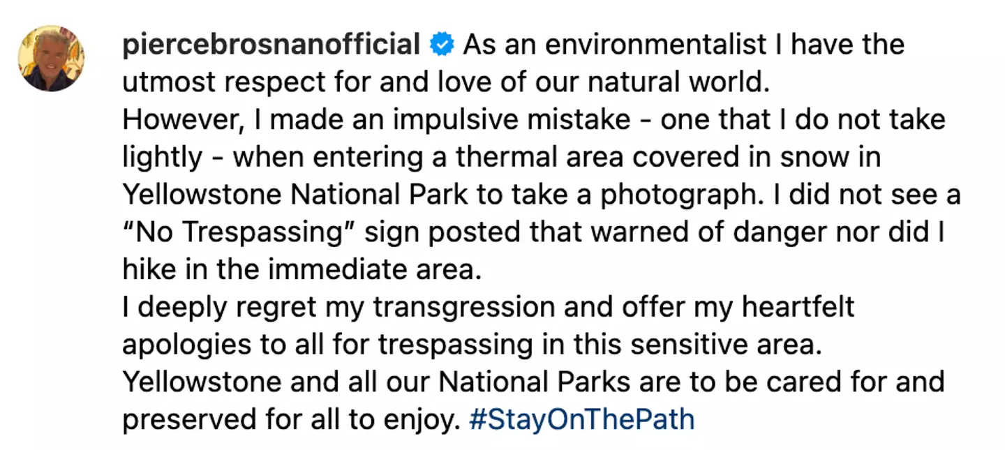Open the piercebrosnanofficial username link
This screenshot has width=1005, height=450.
[271, 45]
